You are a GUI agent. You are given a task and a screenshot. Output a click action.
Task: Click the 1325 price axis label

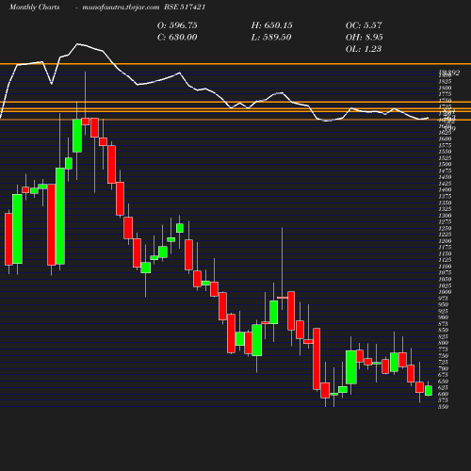click(x=445, y=209)
